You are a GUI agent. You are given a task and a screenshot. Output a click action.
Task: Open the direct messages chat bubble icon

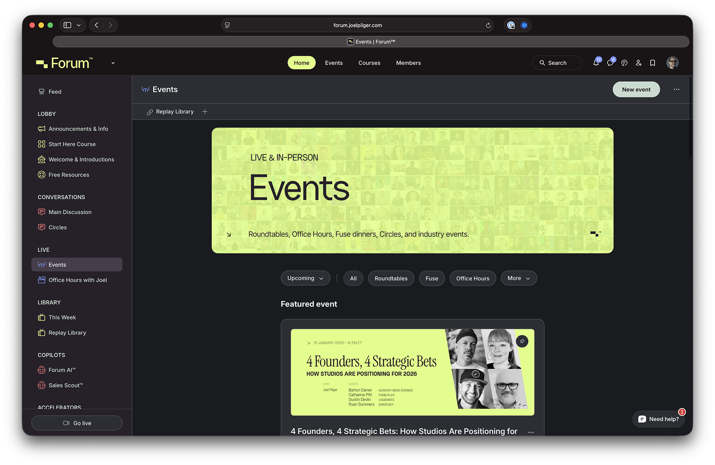click(x=610, y=63)
